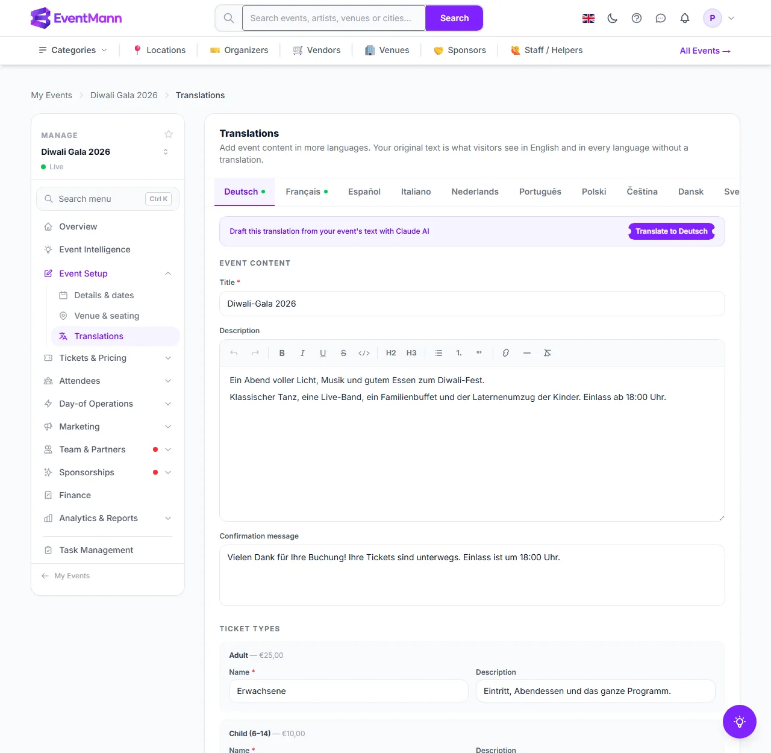
Task: Expand Day-of Operations menu
Action: point(108,404)
